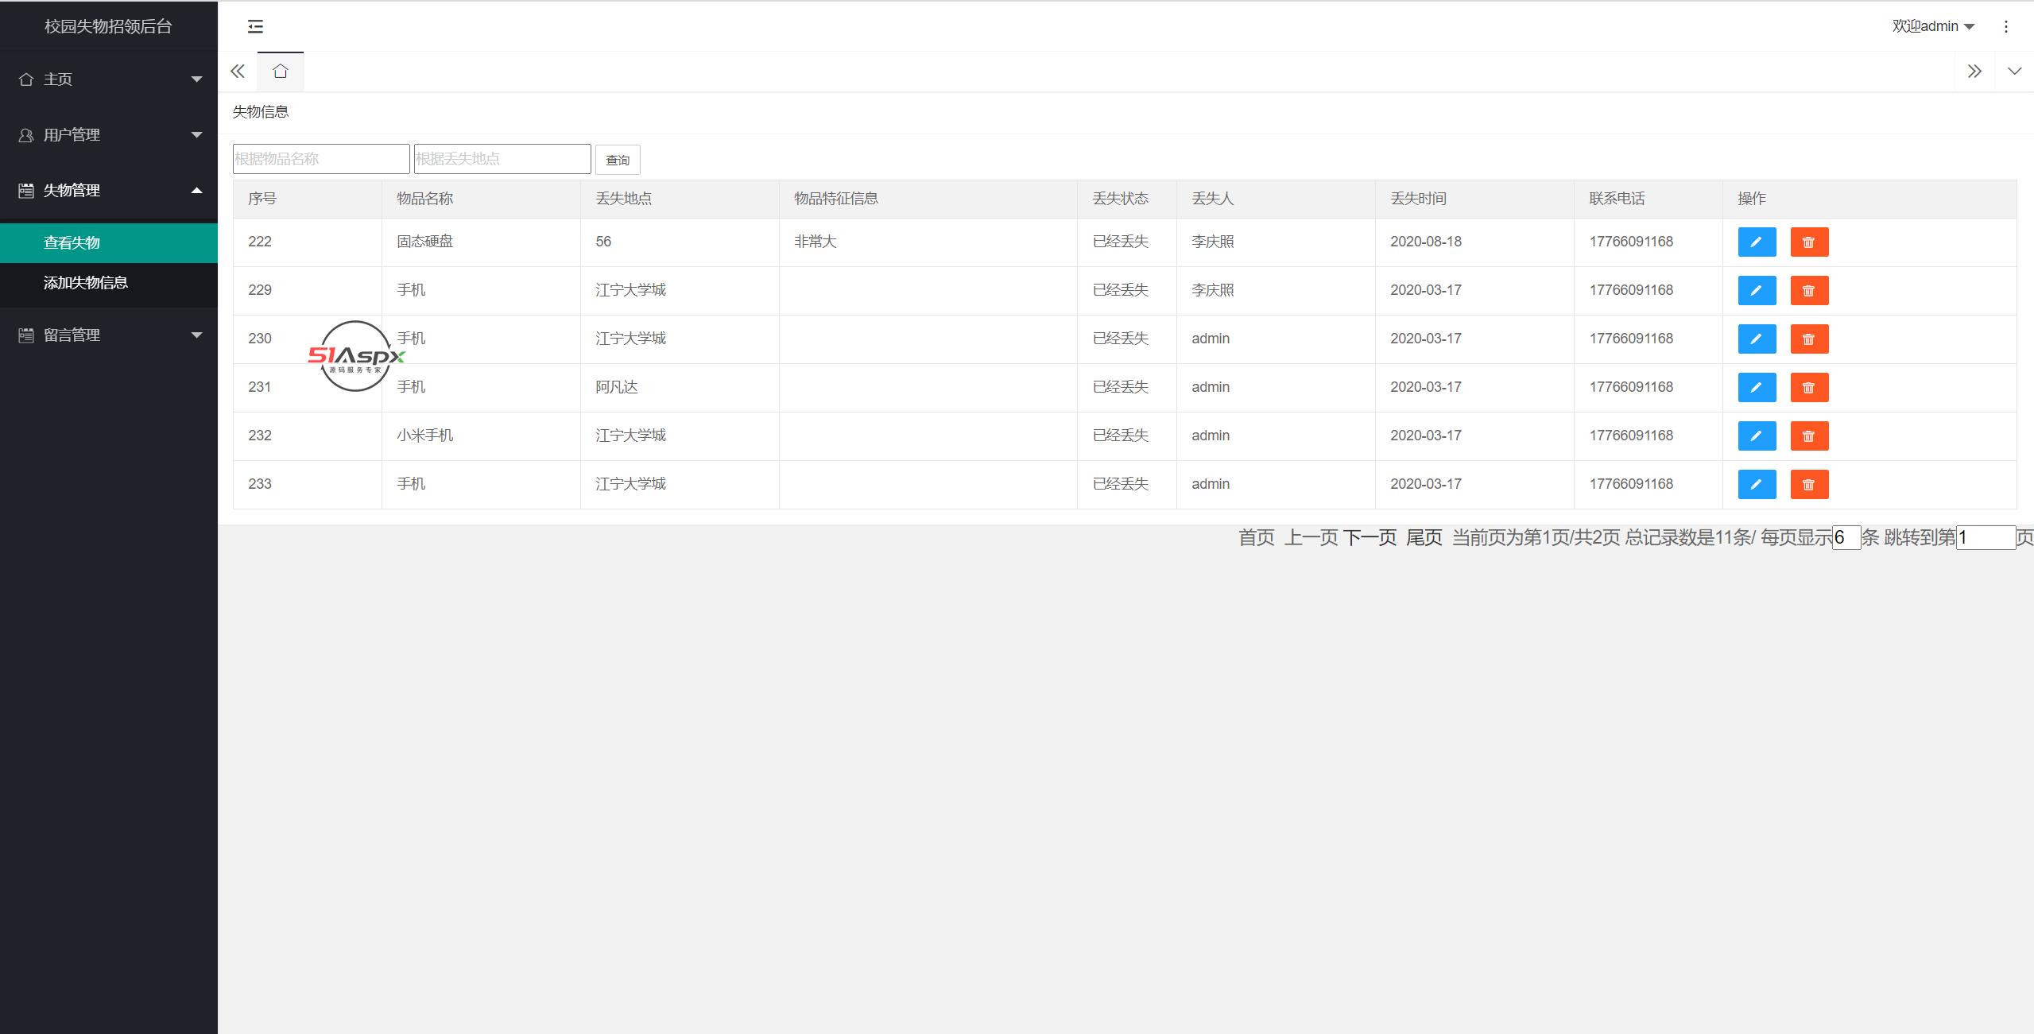Expand the 用户管理 sidebar menu

click(x=109, y=134)
